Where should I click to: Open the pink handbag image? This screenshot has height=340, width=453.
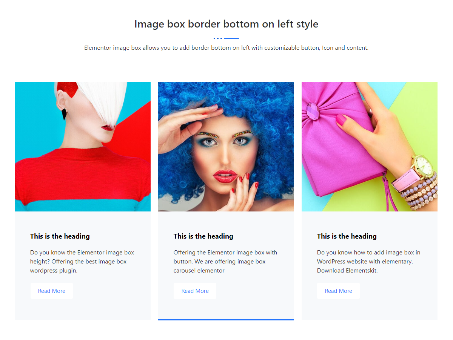[369, 147]
